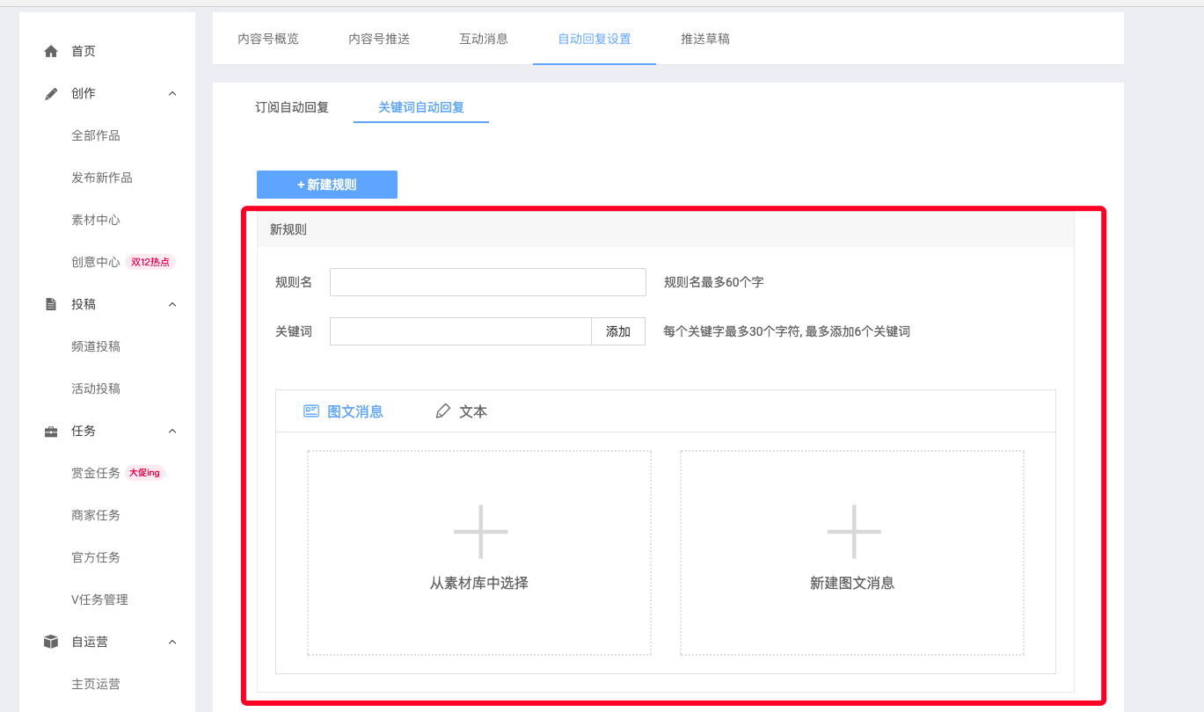Open the 内容号概览 tab
This screenshot has height=712, width=1204.
(268, 39)
